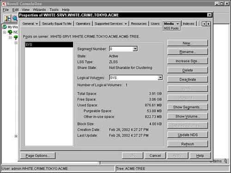The width and height of the screenshot is (231, 173).
Task: Switch to the Supported Services tab
Action: click(109, 24)
